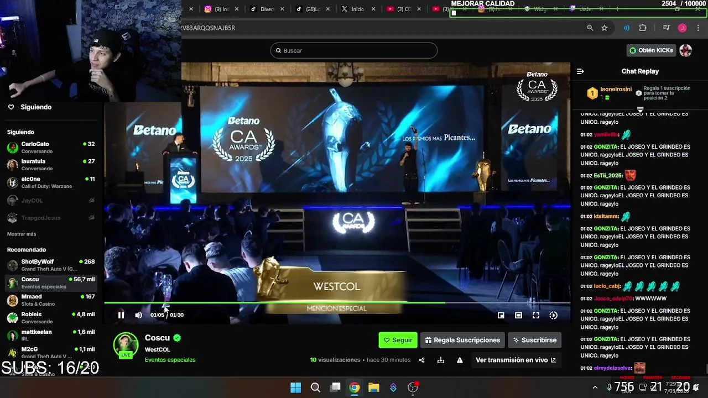The image size is (708, 398).
Task: Open Task View on taskbar
Action: pos(335,387)
